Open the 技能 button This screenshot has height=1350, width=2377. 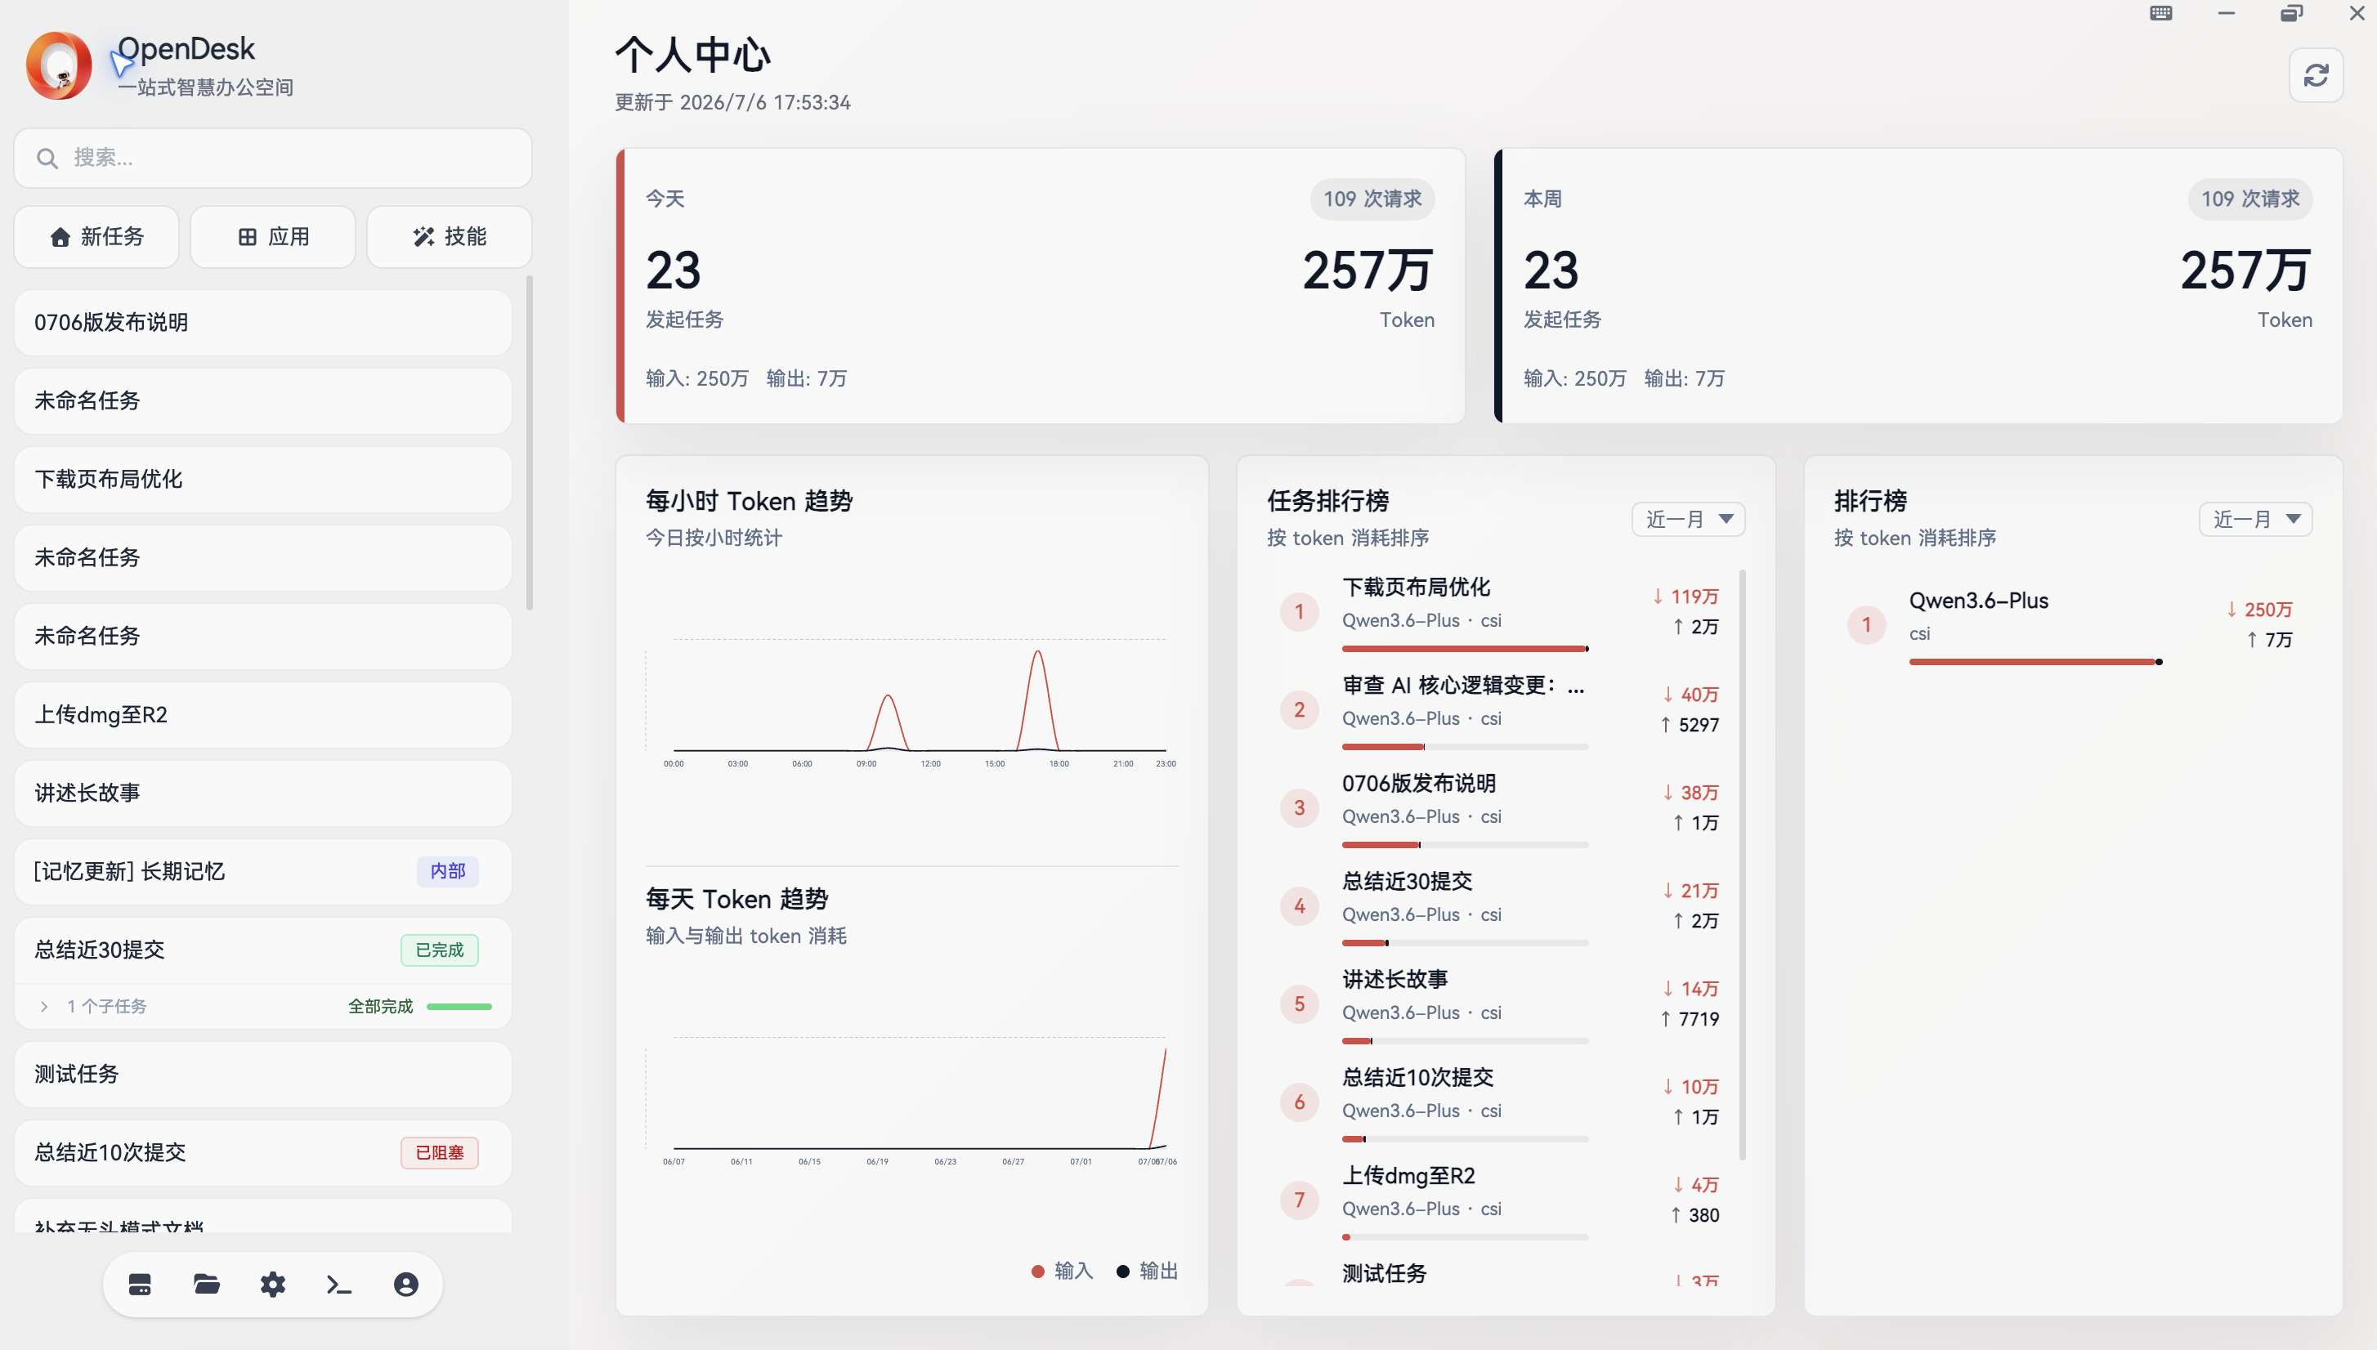(449, 236)
